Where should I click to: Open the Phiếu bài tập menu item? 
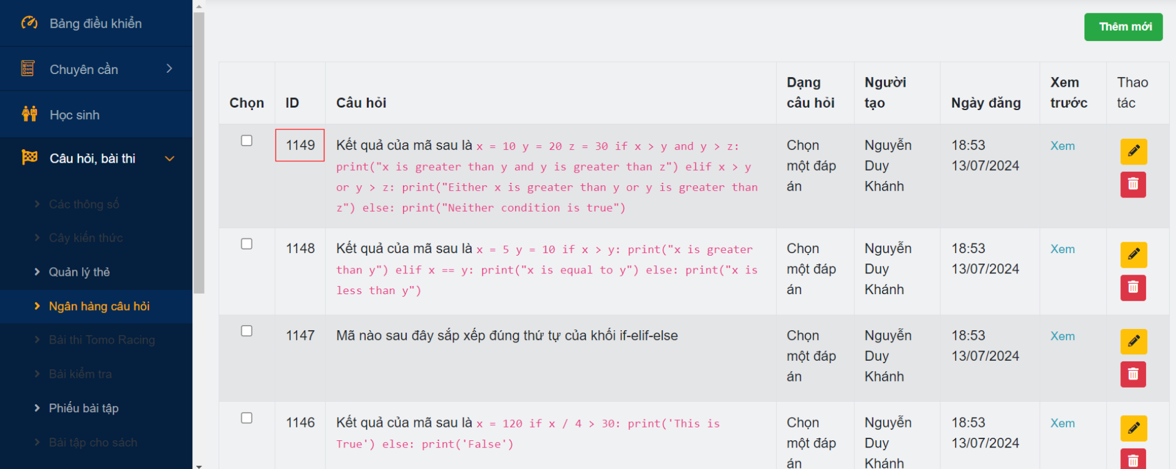[83, 408]
